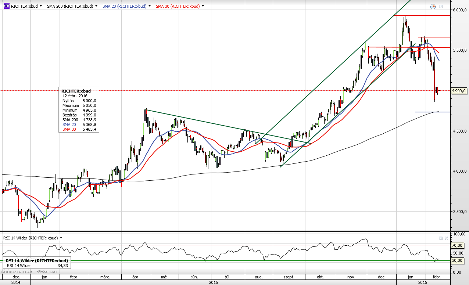Viewport: 469px width, 285px height.
Task: Click the blue SMA 20 (RICHTER:xbud) label
Action: 124,6
